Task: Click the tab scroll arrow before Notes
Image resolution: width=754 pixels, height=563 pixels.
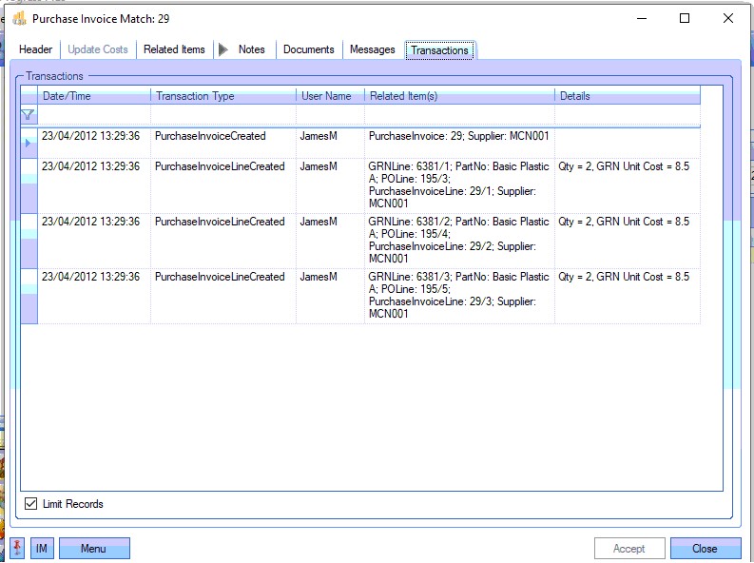Action: click(x=223, y=49)
